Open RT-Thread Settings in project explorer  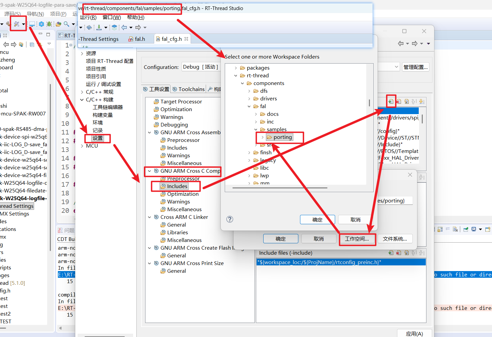point(17,206)
